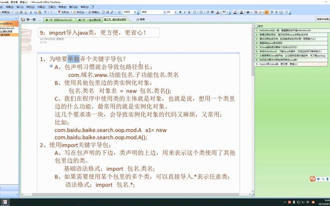Click the decrease indent icon

click(207, 12)
